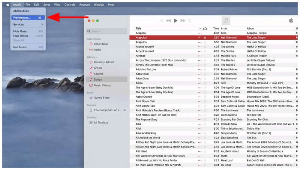Click the download icon on selected Acapulco row
This screenshot has height=170, width=300.
tap(205, 37)
